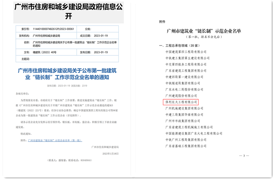Select 中交第四航务工程局有限公司 in the list
This screenshot has width=273, height=179.
click(186, 64)
